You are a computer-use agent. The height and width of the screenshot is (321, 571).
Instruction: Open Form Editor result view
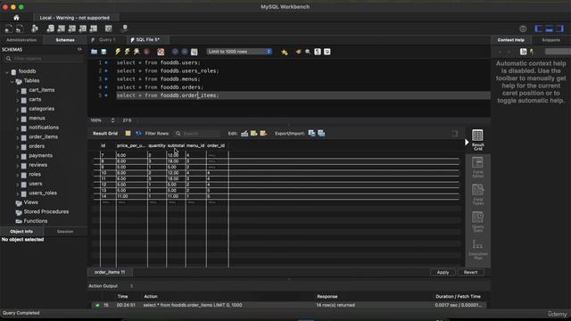[x=478, y=167]
